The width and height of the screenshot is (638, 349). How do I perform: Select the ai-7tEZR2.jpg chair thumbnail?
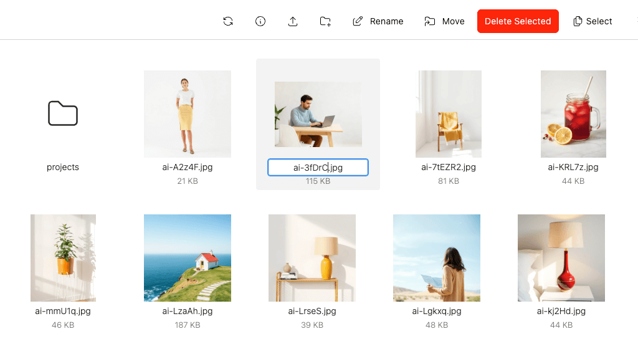(x=449, y=113)
